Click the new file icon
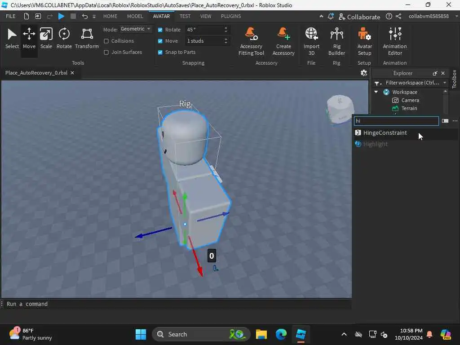Image resolution: width=460 pixels, height=345 pixels. (27, 17)
